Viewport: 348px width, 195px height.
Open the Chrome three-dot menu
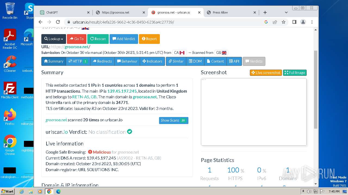pyautogui.click(x=312, y=22)
